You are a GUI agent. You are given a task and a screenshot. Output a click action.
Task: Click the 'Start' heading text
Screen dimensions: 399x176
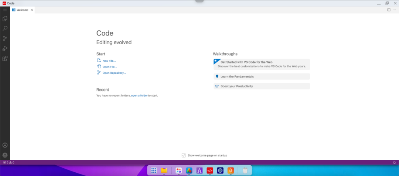point(100,54)
